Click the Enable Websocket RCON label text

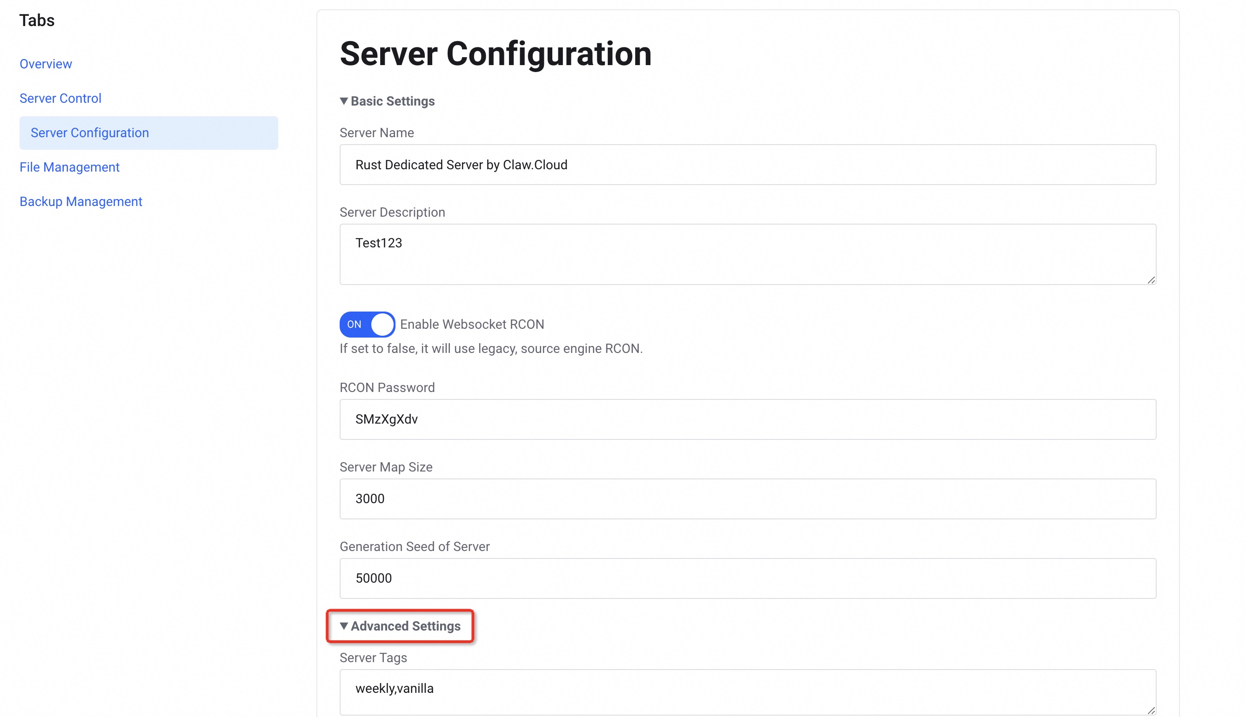pyautogui.click(x=471, y=325)
